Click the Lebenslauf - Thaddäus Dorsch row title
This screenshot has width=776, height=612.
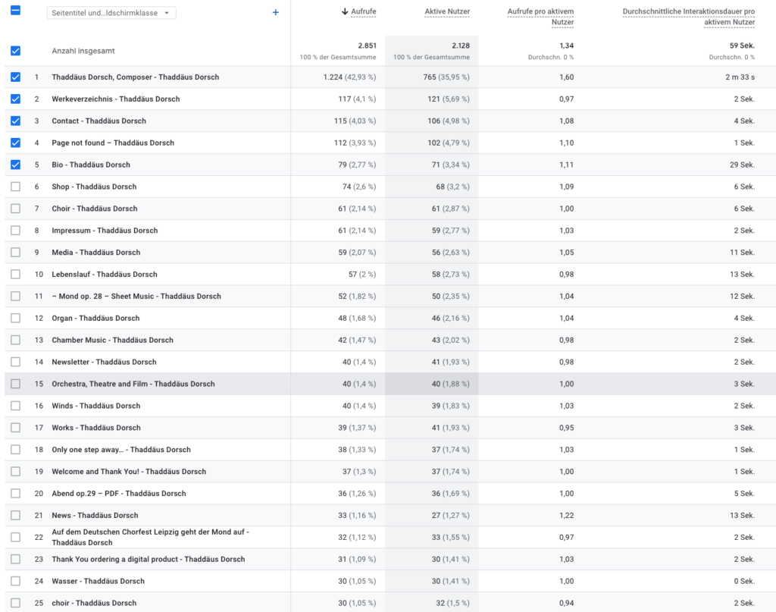click(x=105, y=275)
